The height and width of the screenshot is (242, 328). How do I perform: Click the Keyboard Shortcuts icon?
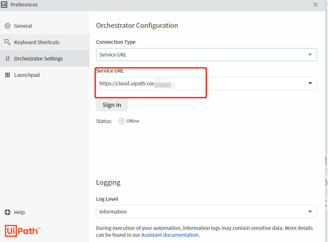click(x=8, y=42)
